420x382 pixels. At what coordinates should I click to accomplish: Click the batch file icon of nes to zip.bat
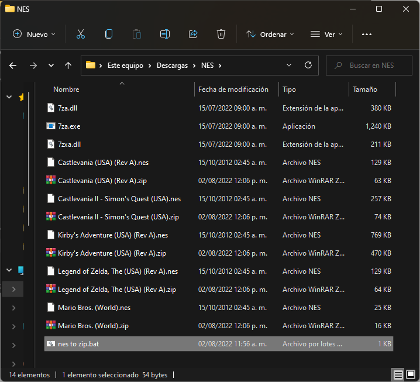[x=51, y=344]
